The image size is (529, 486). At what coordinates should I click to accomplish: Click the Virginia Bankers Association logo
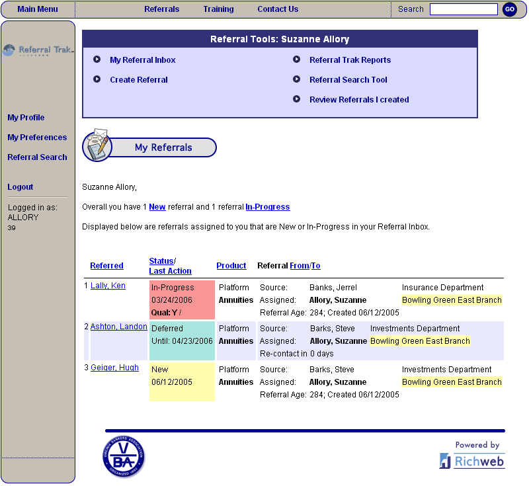pos(124,456)
